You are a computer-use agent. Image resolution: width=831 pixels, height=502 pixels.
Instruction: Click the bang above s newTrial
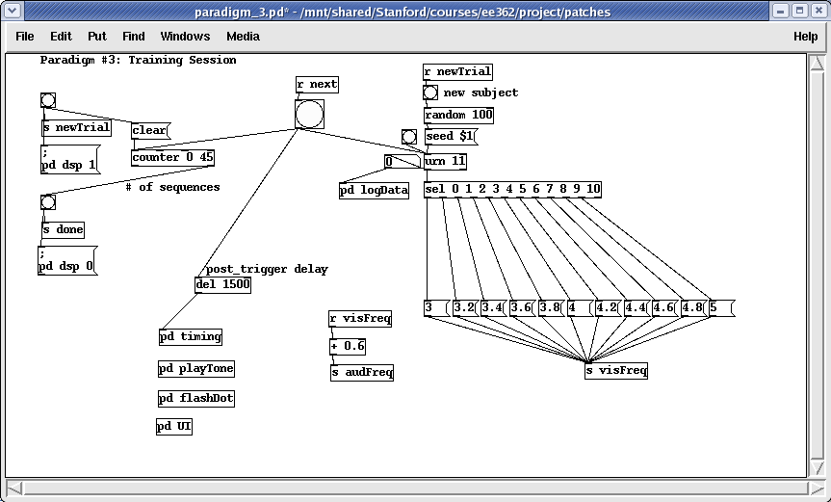click(x=48, y=101)
